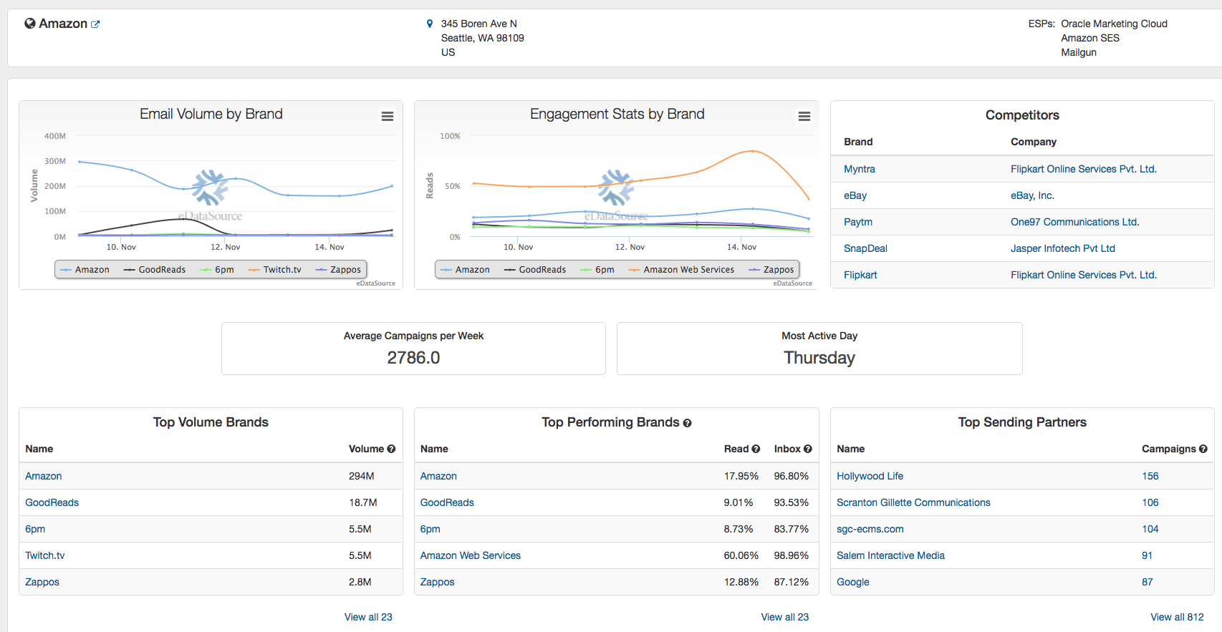Open One97 Communications Ltd. company link
The image size is (1222, 632).
click(x=1074, y=222)
